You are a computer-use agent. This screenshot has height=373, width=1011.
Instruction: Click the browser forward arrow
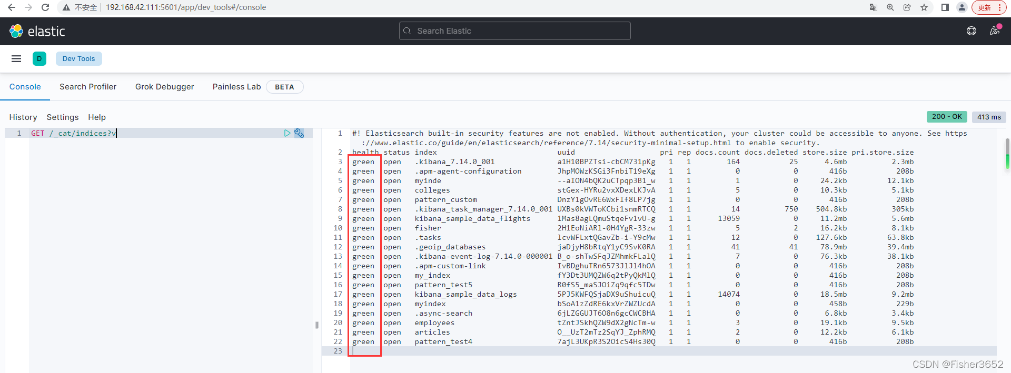click(x=28, y=7)
